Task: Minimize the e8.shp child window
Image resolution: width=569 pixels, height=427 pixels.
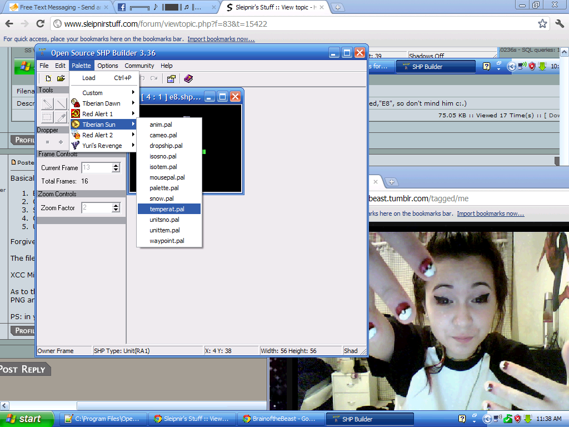Action: [209, 97]
